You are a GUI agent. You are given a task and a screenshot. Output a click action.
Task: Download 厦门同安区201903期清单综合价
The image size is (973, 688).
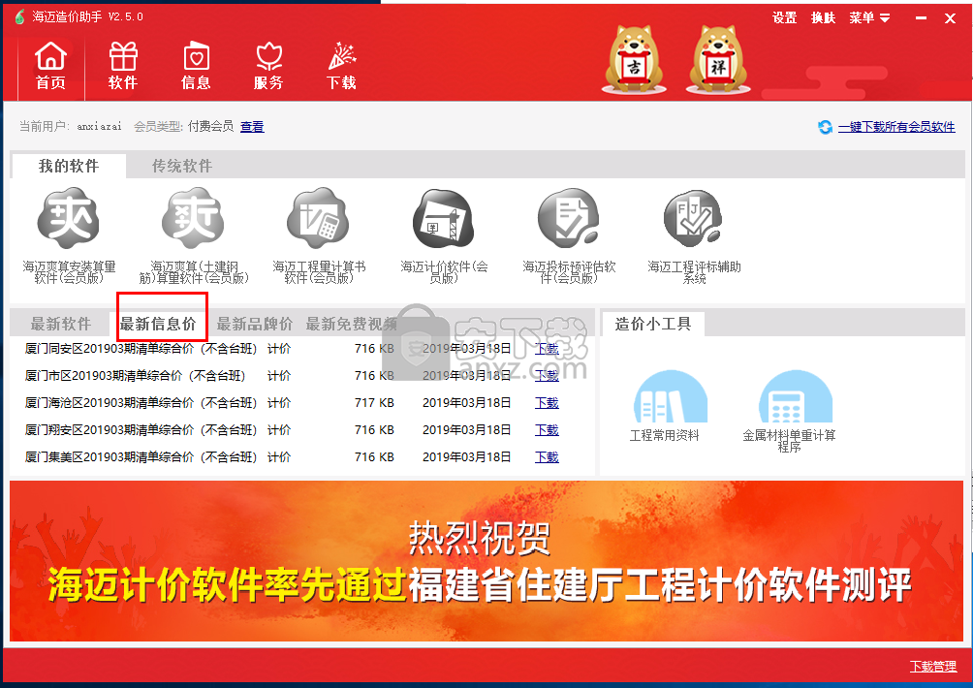(547, 349)
